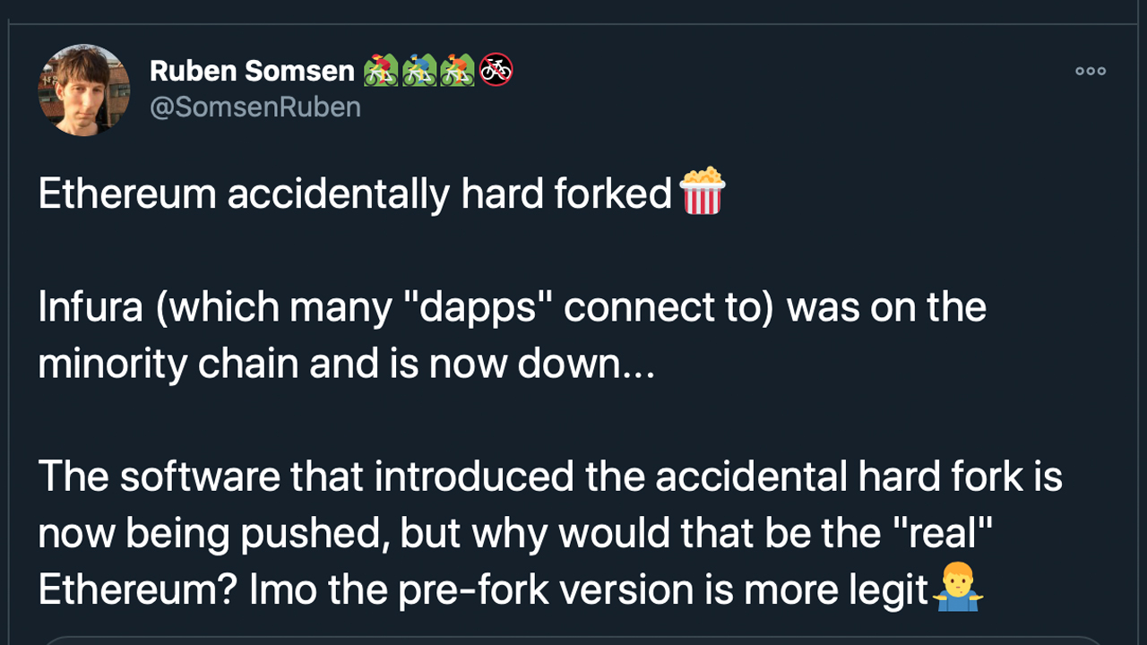Click the @SomsenRuben handle

(255, 107)
